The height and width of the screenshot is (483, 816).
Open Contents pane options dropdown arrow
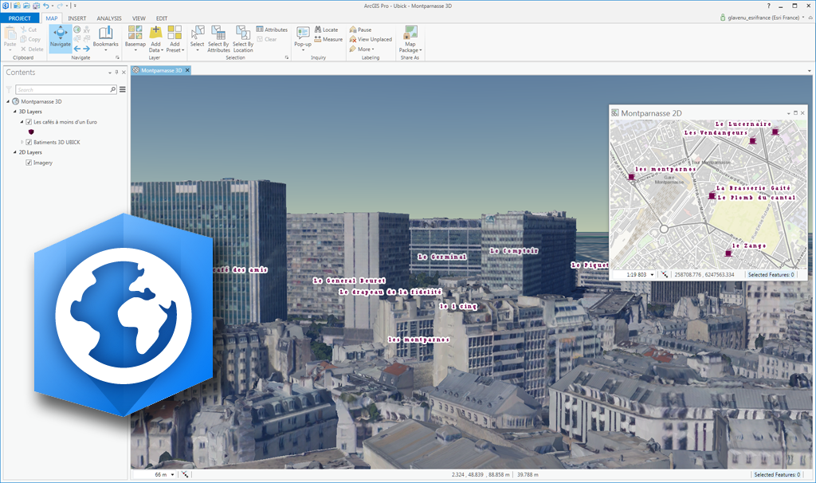pyautogui.click(x=110, y=73)
